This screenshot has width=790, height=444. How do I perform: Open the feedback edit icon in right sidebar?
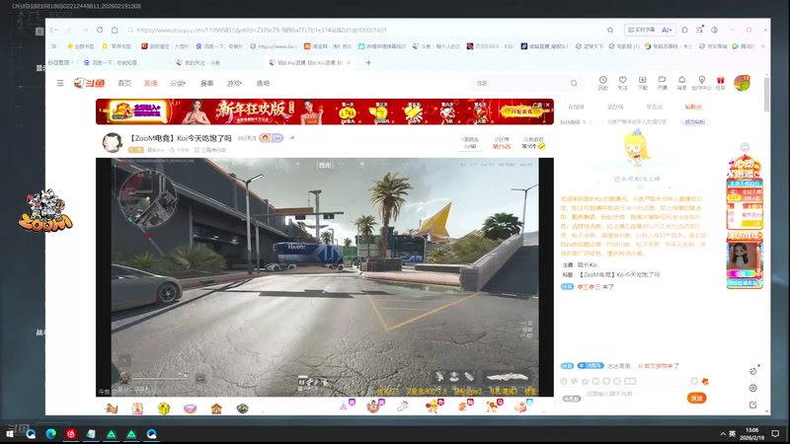pyautogui.click(x=752, y=405)
